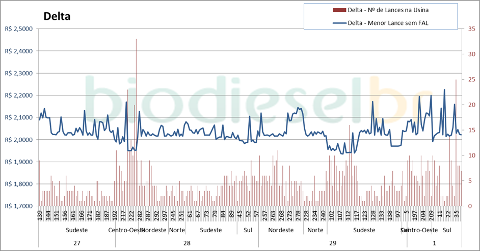Select group 28 label on bottom axis
This screenshot has height=251, width=480.
(186, 243)
